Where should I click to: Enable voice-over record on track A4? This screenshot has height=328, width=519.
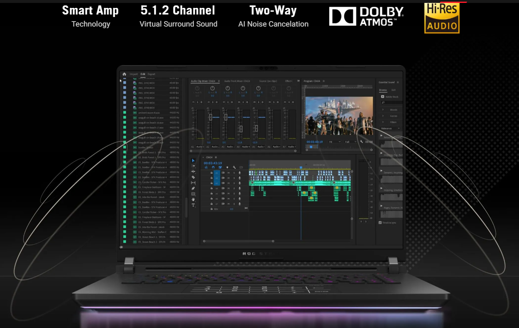[x=240, y=188]
